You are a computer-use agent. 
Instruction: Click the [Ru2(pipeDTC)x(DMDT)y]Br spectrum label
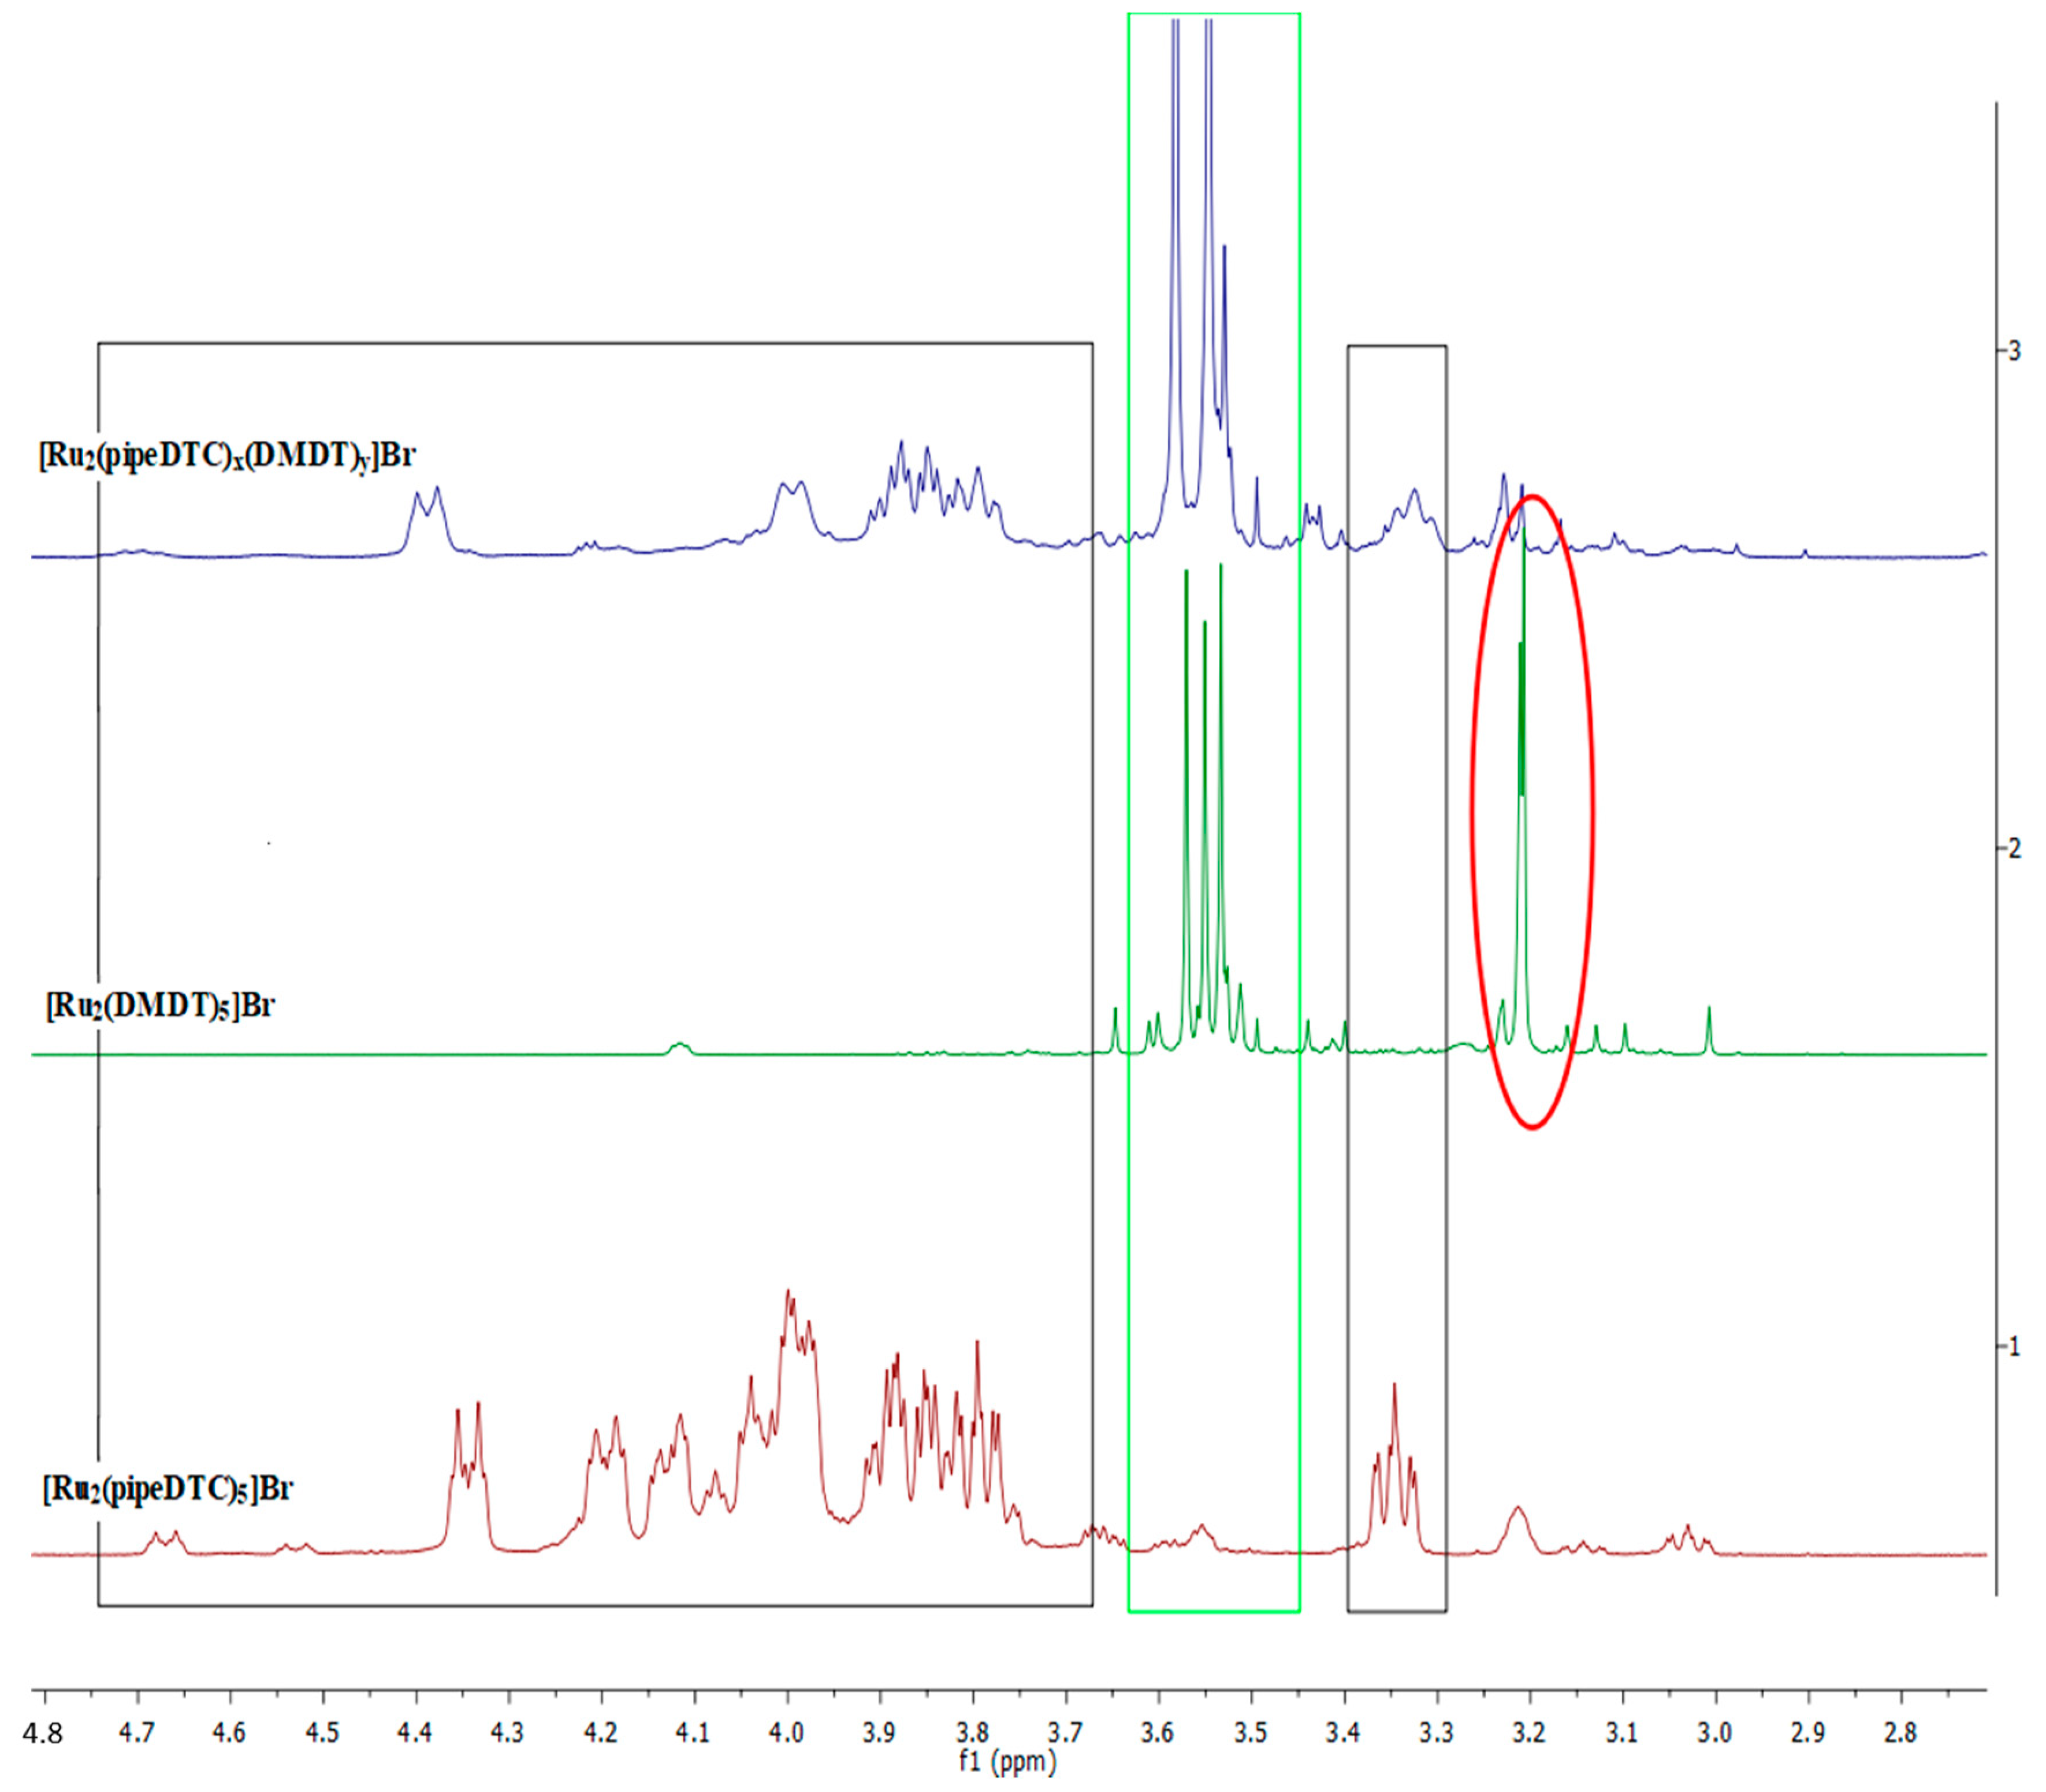coord(227,456)
